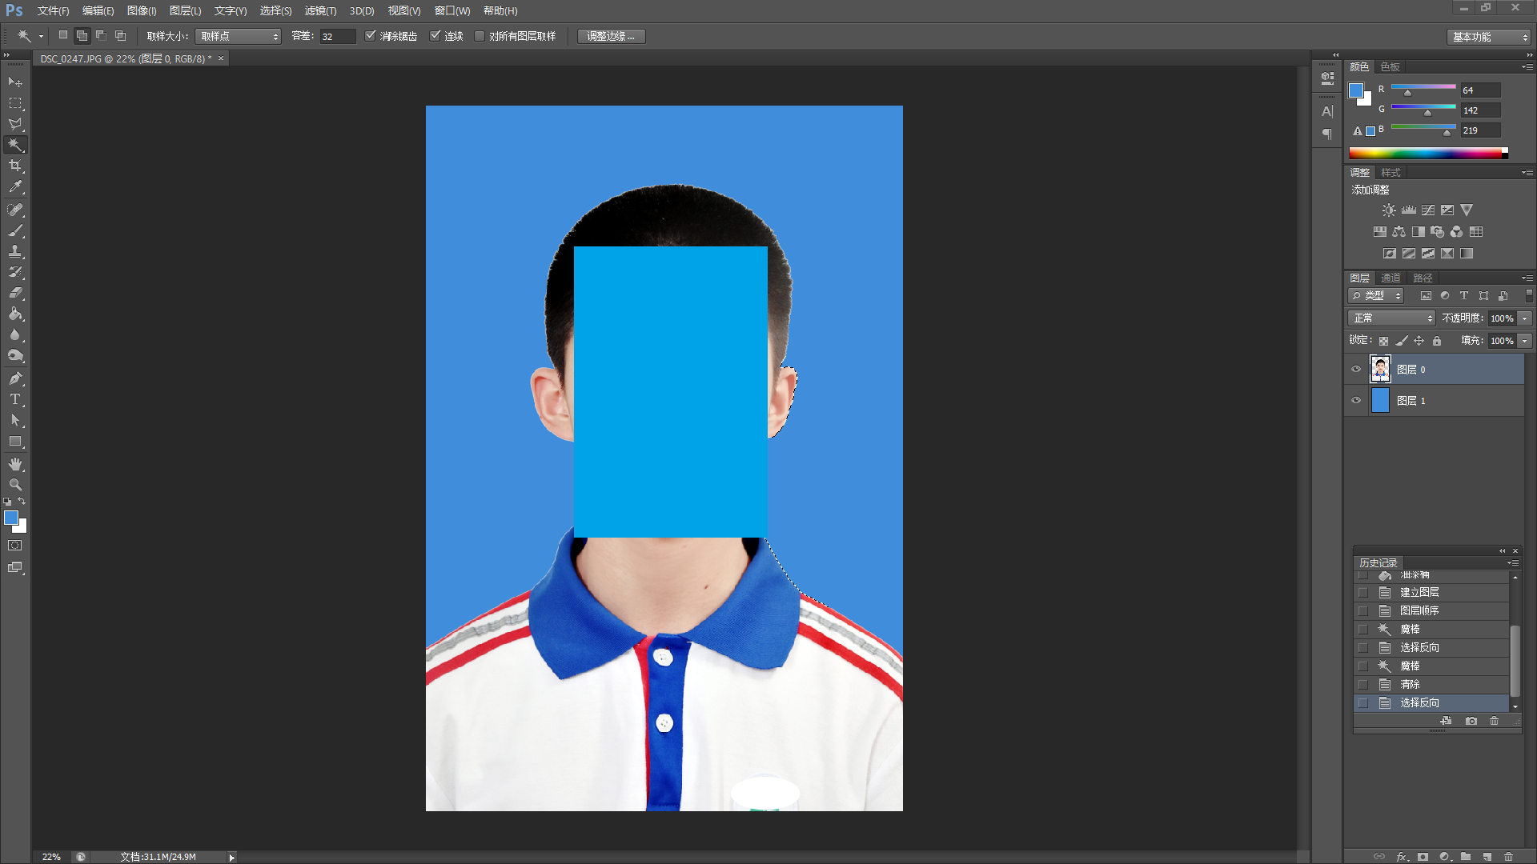
Task: Click the Curves adjustment icon
Action: point(1428,210)
